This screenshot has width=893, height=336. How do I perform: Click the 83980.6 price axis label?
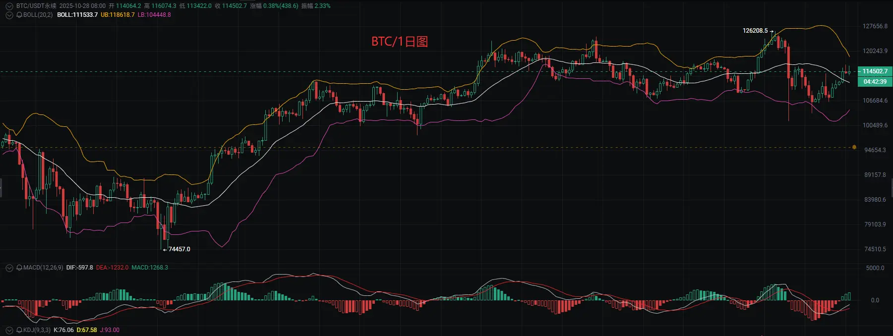tap(875, 200)
